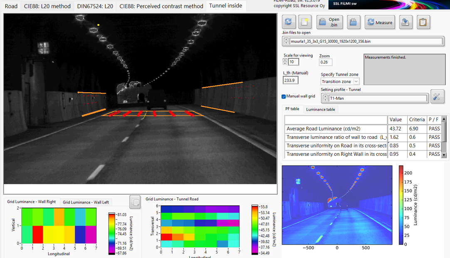Click the false-color luminance tunnel image

coord(337,205)
